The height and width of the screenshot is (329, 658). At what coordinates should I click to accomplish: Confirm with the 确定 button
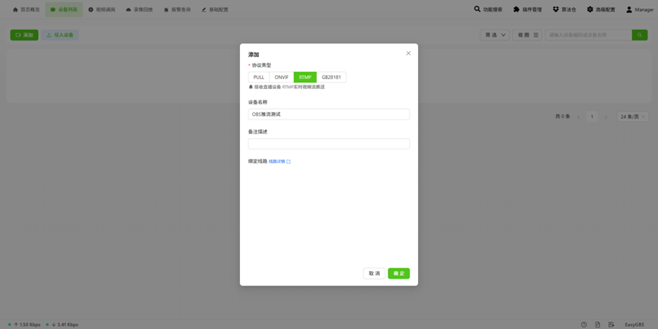coord(398,273)
